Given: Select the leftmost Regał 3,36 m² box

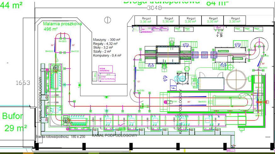Looking at the screenshot, I should pyautogui.click(x=145, y=20).
